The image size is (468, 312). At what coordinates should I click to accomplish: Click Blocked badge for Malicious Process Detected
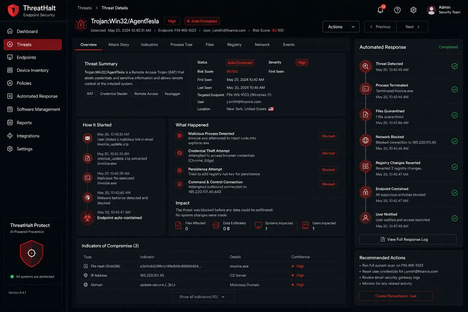pyautogui.click(x=328, y=136)
